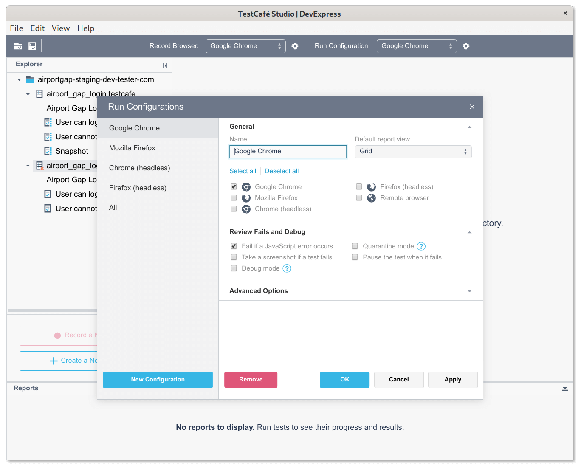Click the Firefox (headless) browser icon
Image resolution: width=581 pixels, height=468 pixels.
pos(372,187)
